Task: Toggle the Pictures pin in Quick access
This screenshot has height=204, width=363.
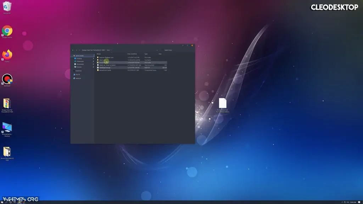Action: pyautogui.click(x=93, y=67)
